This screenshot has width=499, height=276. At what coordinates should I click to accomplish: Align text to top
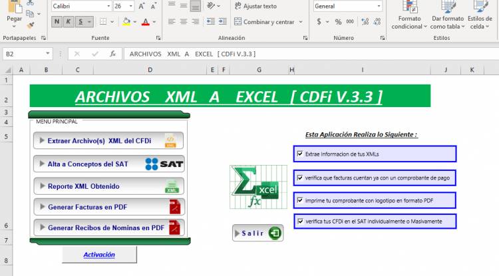coord(172,5)
